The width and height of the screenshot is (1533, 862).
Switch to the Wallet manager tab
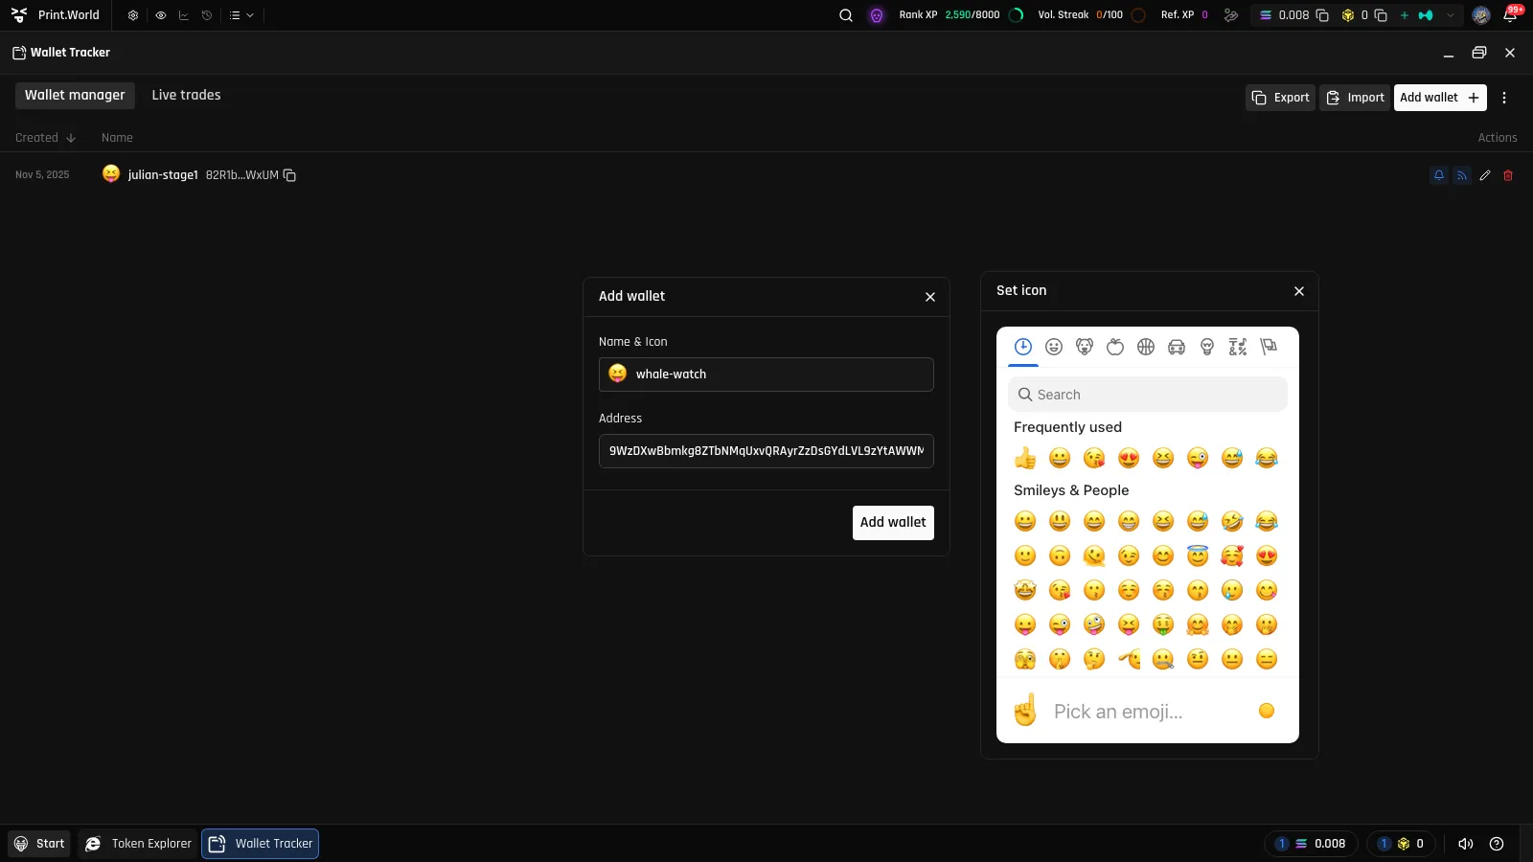[75, 95]
